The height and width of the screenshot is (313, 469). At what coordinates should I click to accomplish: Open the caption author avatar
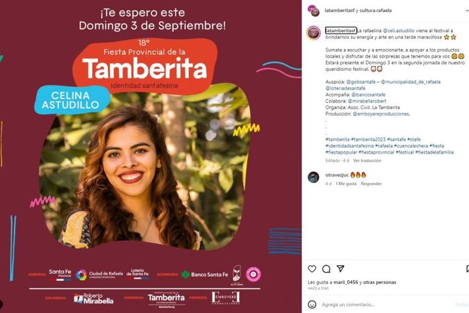click(314, 33)
